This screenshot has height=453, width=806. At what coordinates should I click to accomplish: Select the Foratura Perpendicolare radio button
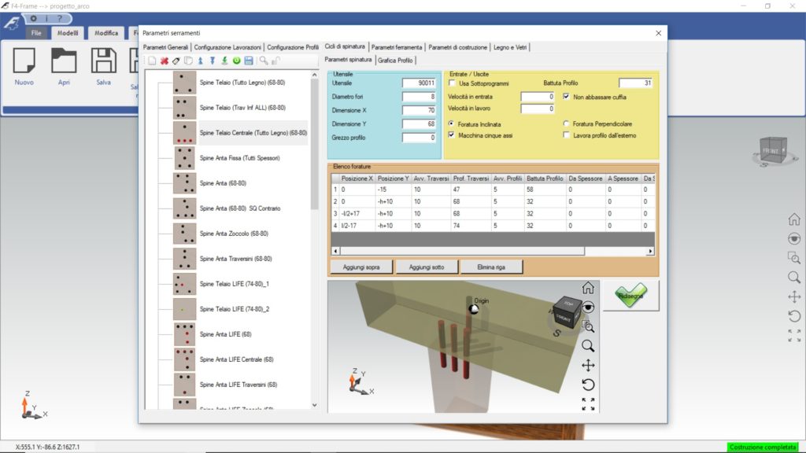[x=567, y=123]
